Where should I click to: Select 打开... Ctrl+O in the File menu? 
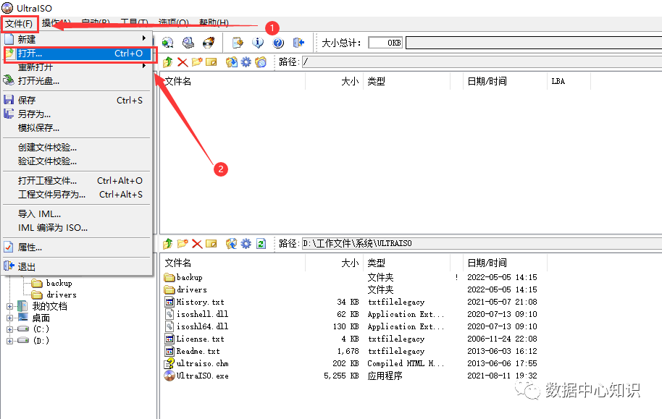[76, 54]
